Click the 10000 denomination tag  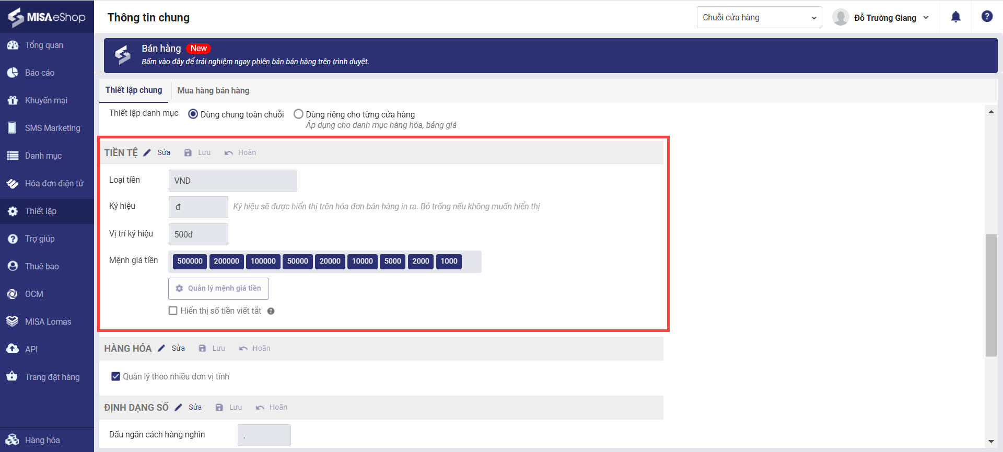tap(363, 261)
